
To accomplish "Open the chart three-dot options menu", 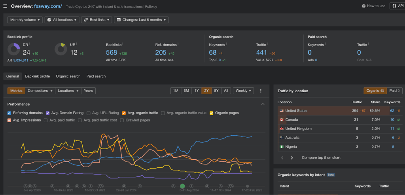I will pyautogui.click(x=261, y=91).
